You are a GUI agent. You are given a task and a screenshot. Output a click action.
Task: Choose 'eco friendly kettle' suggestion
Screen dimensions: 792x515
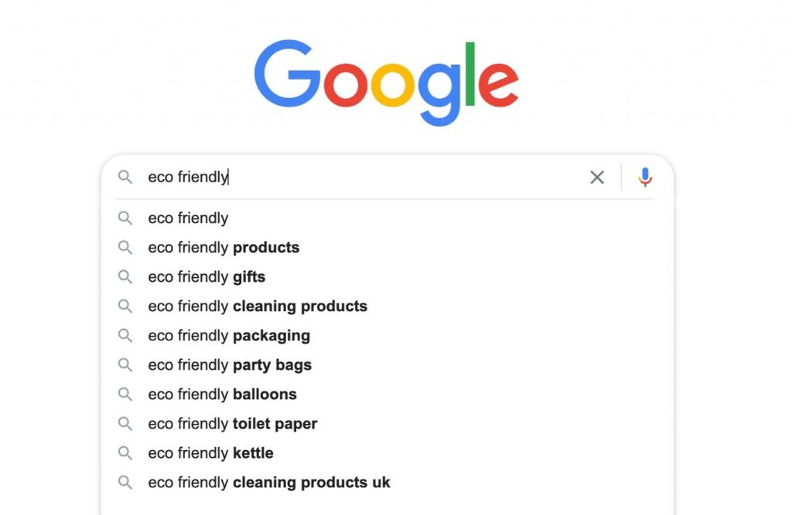click(x=210, y=453)
